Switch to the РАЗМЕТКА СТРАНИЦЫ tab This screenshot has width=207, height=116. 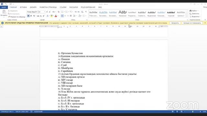pos(48,7)
